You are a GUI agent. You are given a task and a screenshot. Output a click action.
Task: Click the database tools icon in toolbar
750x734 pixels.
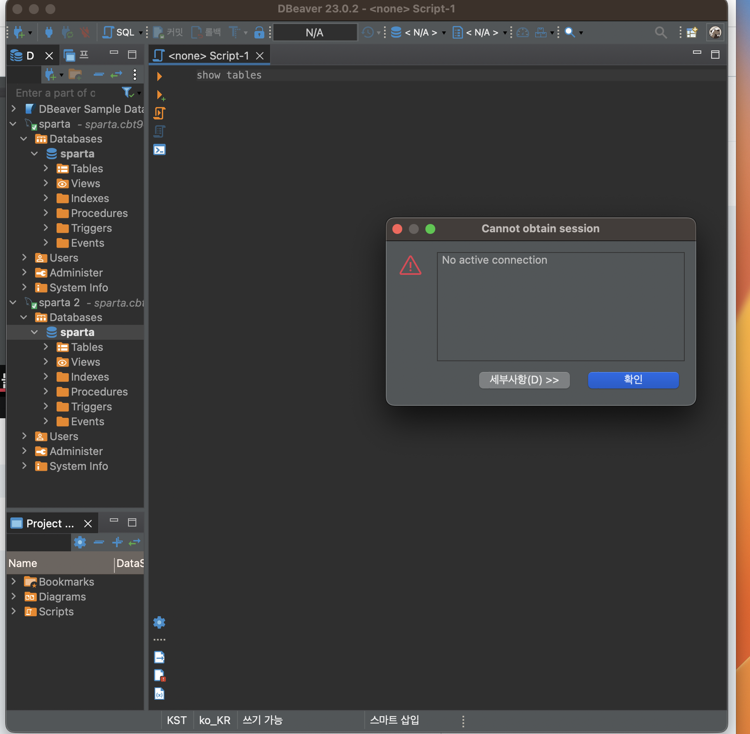point(541,32)
